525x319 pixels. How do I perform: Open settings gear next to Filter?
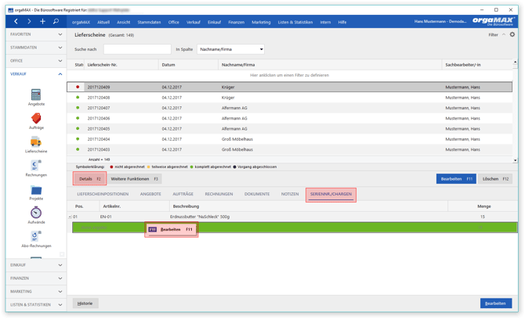512,34
